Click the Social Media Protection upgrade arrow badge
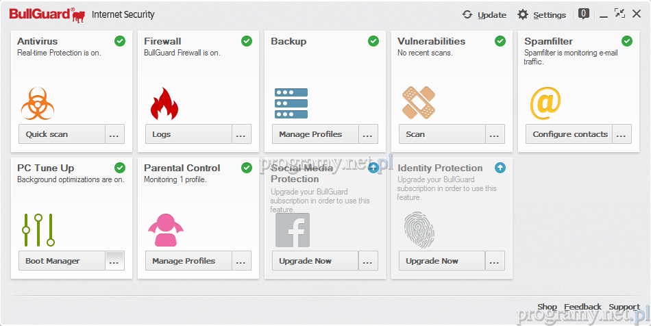Image resolution: width=651 pixels, height=326 pixels. click(x=373, y=168)
